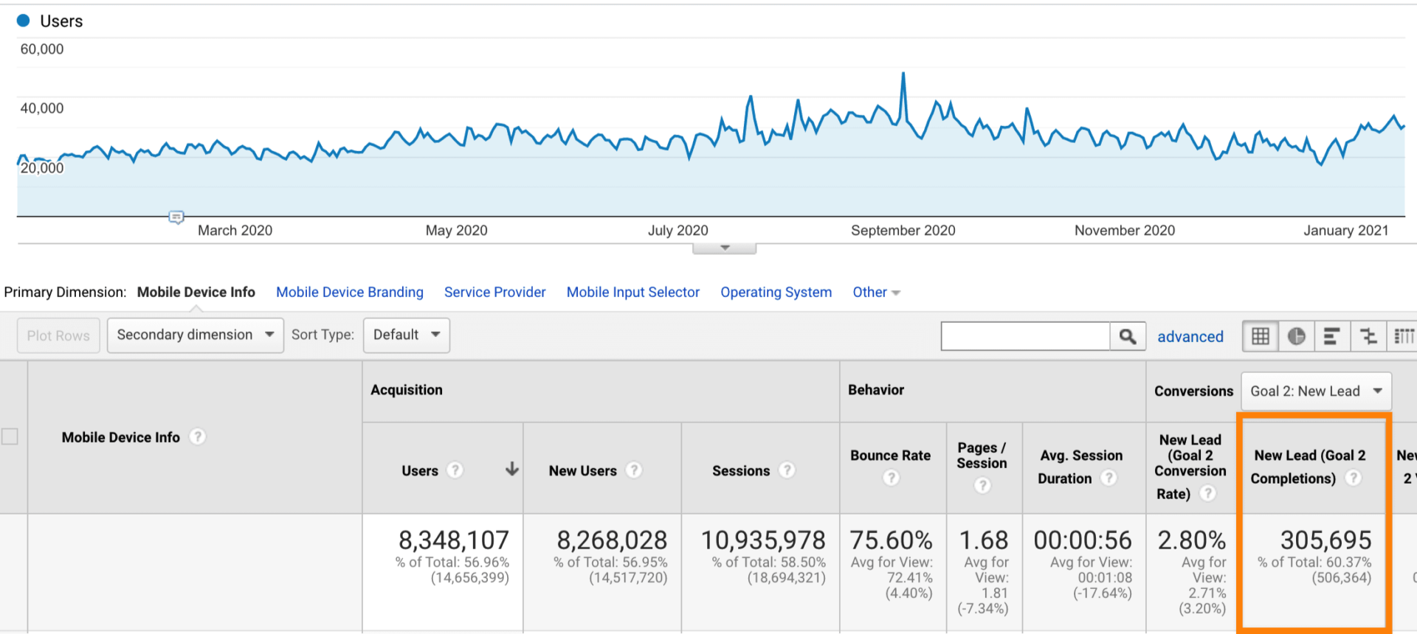Open the annotation marker below the chart
Viewport: 1417px width, 634px height.
[x=176, y=217]
